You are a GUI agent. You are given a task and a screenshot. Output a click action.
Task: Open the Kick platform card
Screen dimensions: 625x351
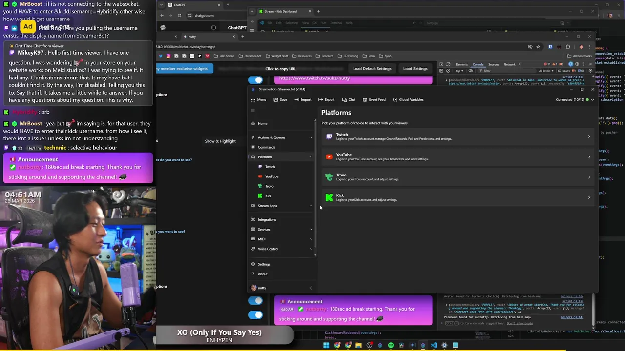458,197
